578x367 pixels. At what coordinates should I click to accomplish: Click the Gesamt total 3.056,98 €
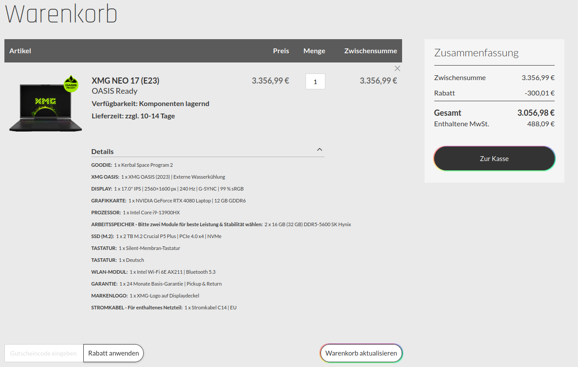(536, 113)
